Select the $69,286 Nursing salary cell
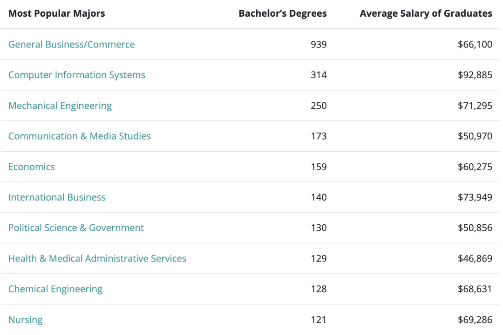Screen dimensions: 503x335 (x=475, y=320)
